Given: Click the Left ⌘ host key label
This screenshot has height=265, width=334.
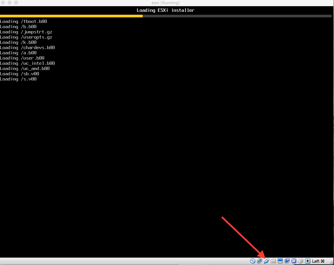Looking at the screenshot, I should coord(318,261).
